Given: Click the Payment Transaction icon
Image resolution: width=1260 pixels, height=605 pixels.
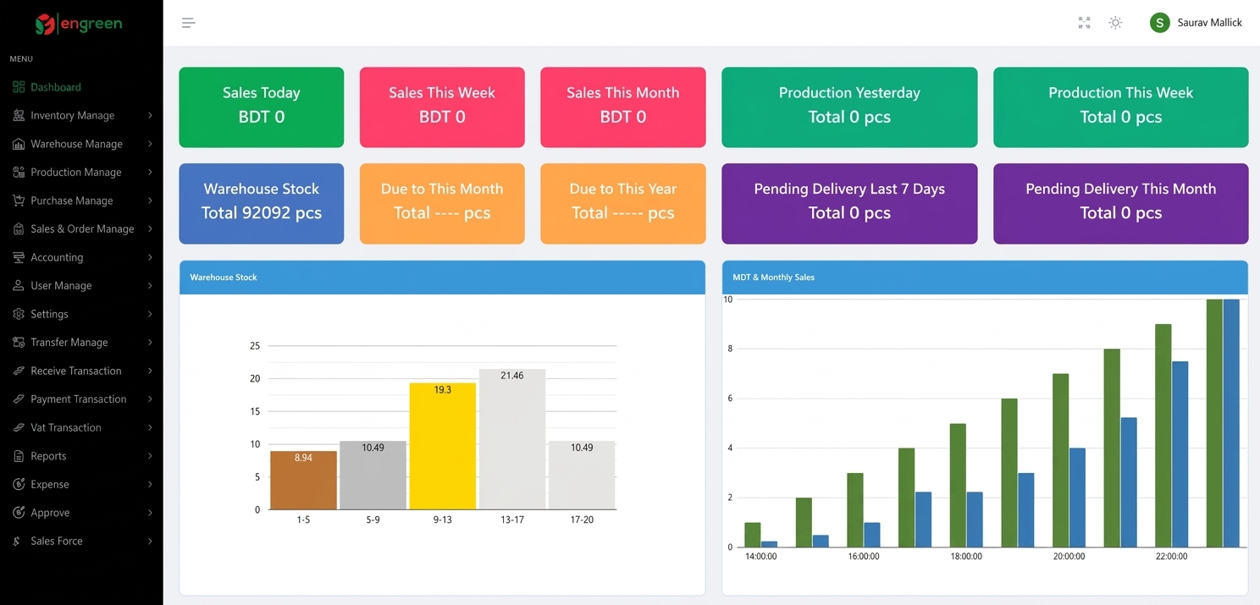Looking at the screenshot, I should point(19,399).
